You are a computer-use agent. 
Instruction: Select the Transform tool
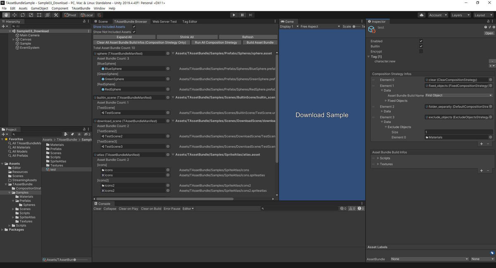point(47,15)
